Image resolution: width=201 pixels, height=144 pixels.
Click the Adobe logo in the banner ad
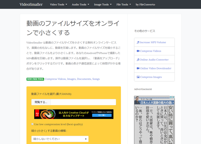pos(37,114)
